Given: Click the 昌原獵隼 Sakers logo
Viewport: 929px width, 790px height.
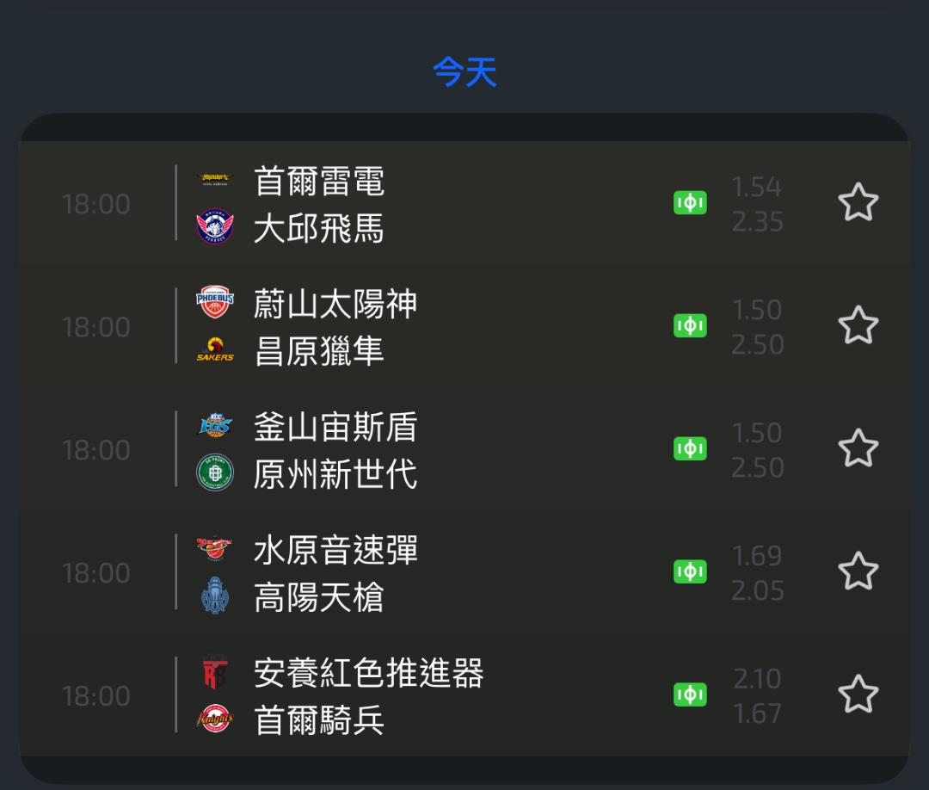Looking at the screenshot, I should (x=215, y=350).
